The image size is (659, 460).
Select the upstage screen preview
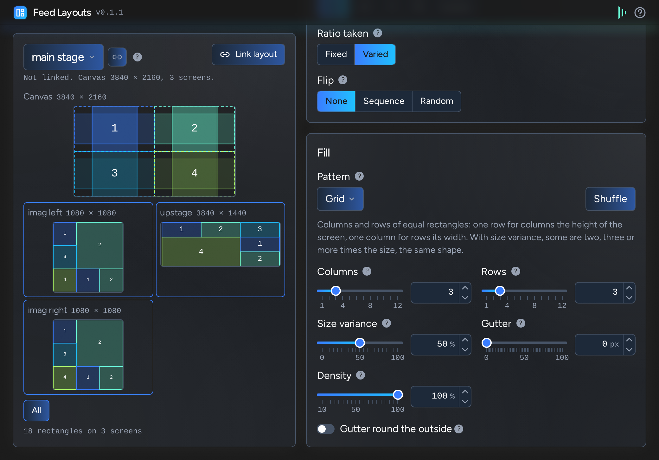221,250
